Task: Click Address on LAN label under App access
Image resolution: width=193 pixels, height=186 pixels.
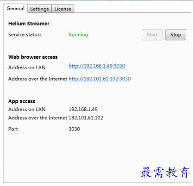Action: (x=27, y=110)
